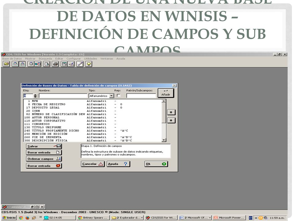Select the PIE DE IMPRENTA row
The image size is (295, 221).
pyautogui.click(x=92, y=137)
